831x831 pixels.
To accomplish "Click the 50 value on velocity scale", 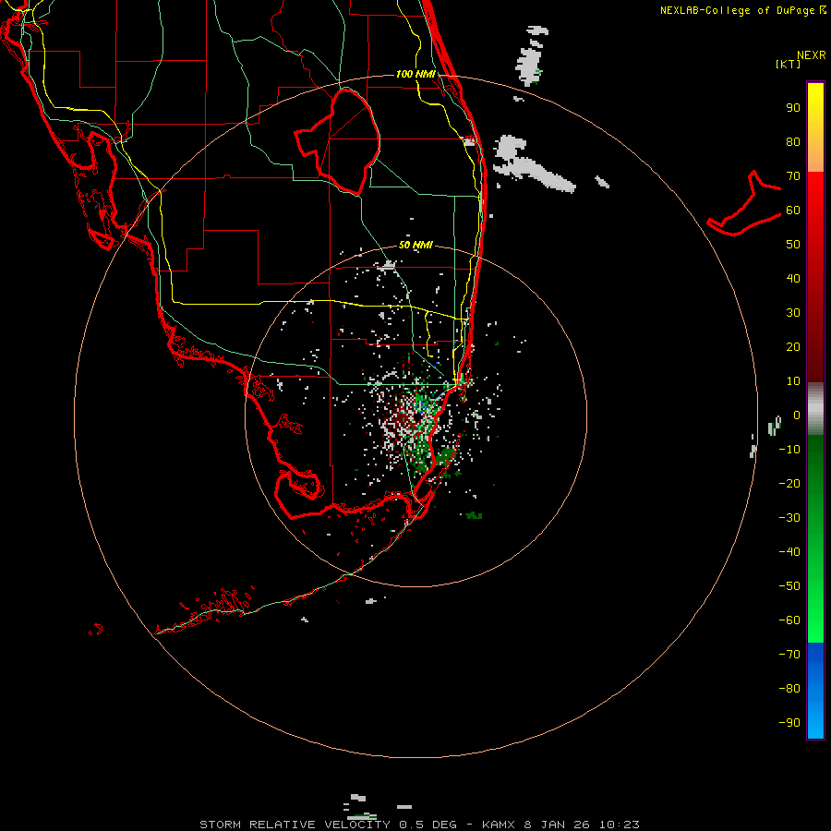I will 793,245.
